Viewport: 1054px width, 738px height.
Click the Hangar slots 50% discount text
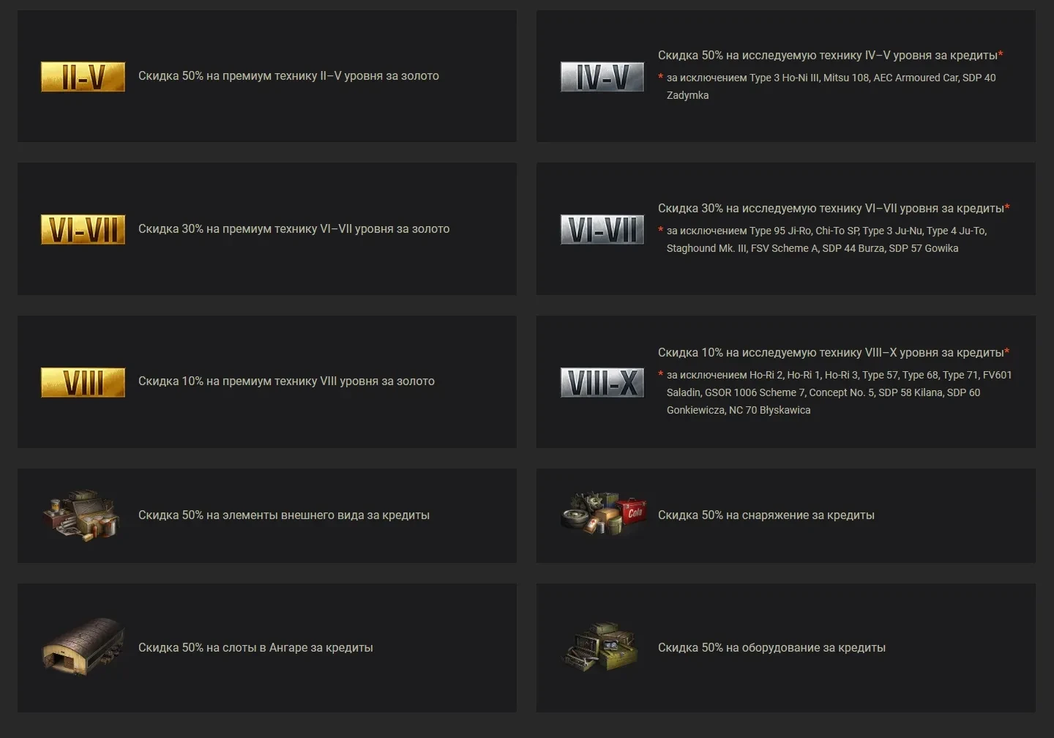pyautogui.click(x=255, y=647)
